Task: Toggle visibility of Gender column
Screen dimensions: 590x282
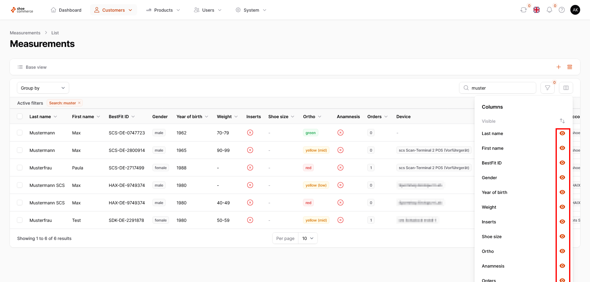Action: click(x=562, y=178)
